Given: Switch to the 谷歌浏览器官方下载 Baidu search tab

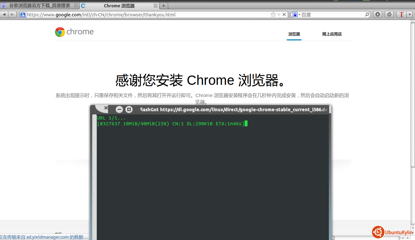Looking at the screenshot, I should [39, 5].
